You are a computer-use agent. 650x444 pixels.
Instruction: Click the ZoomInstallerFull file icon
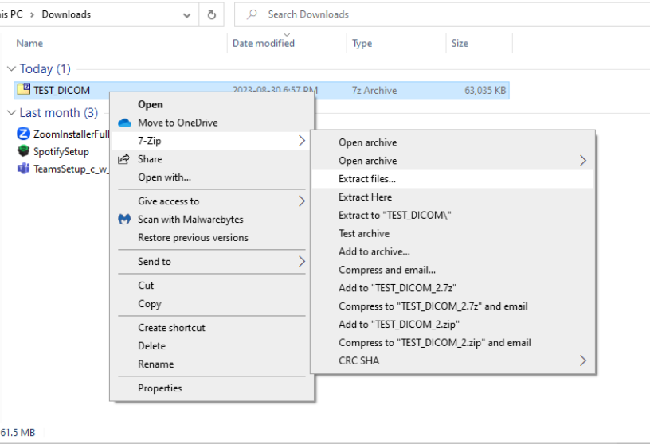[25, 134]
